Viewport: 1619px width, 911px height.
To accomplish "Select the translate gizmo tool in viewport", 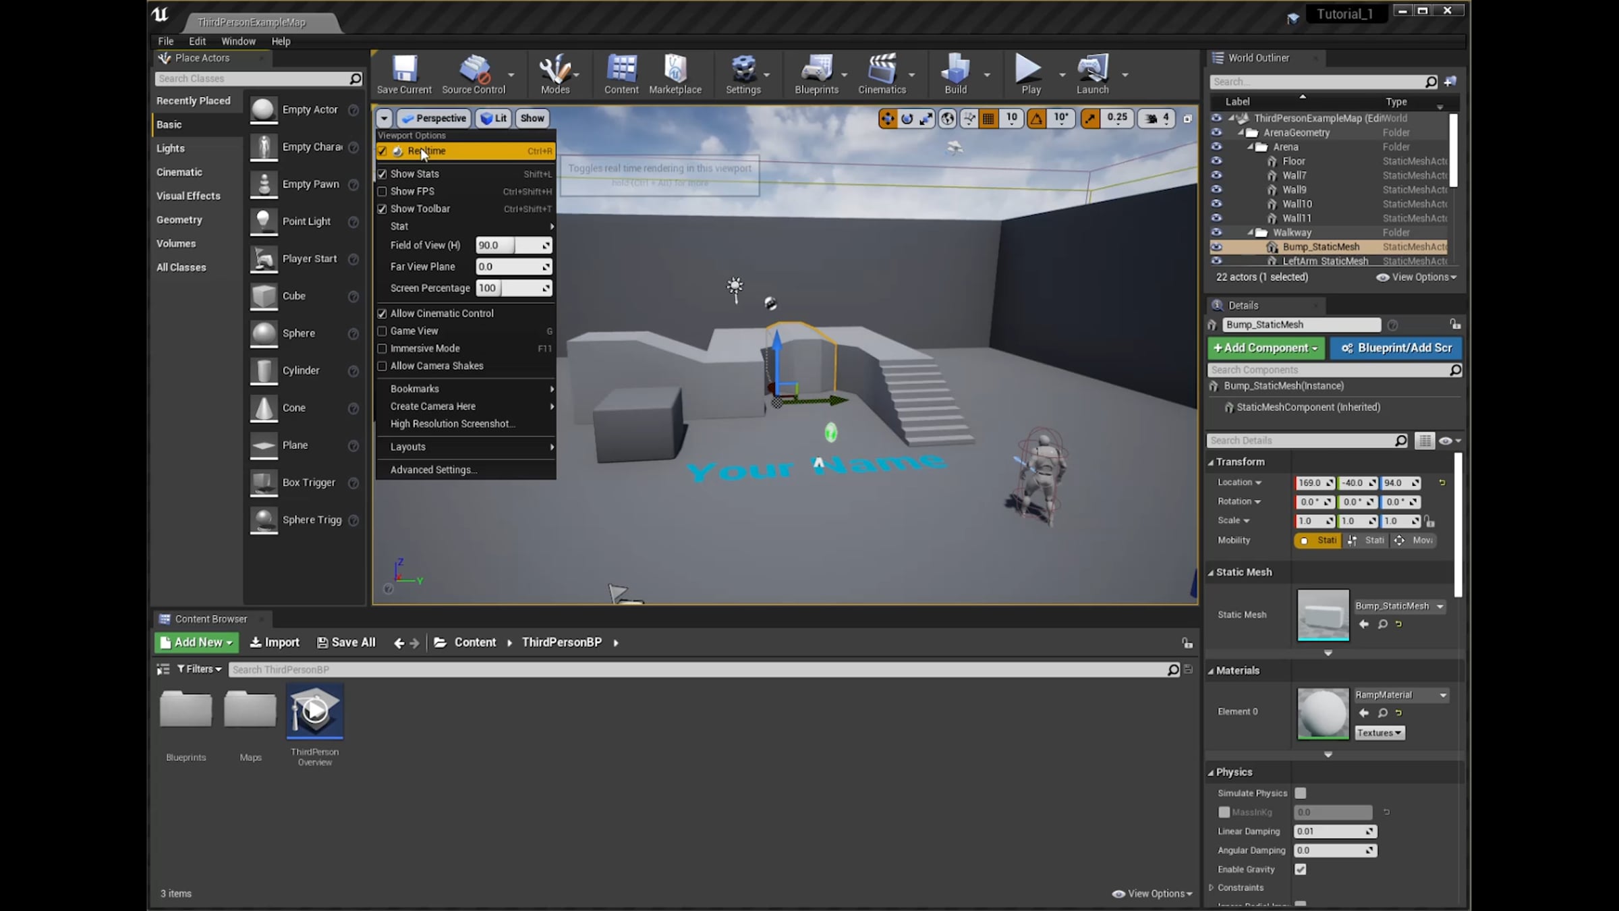I will [887, 119].
